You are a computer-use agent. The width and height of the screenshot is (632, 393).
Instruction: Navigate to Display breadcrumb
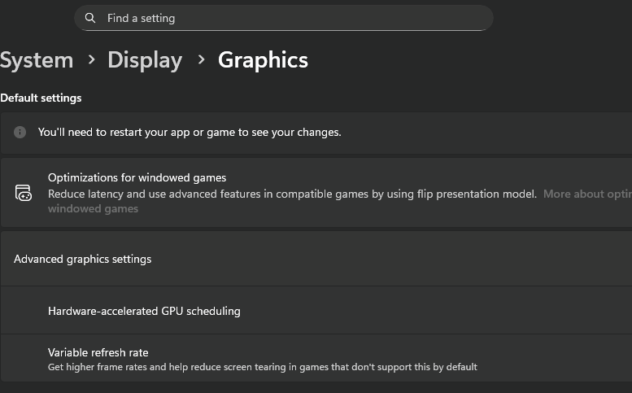[145, 60]
